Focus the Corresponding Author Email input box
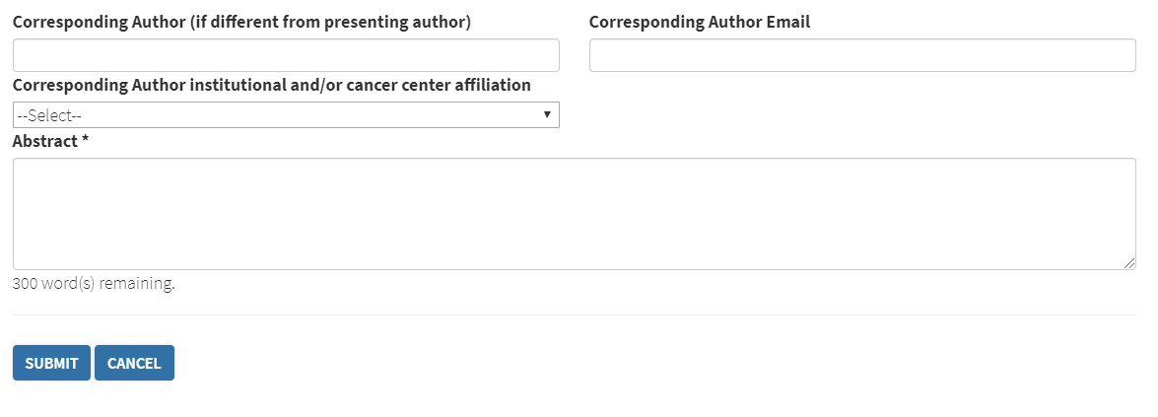 862,55
